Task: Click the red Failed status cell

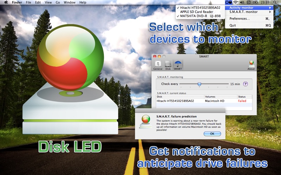Action: (242, 101)
